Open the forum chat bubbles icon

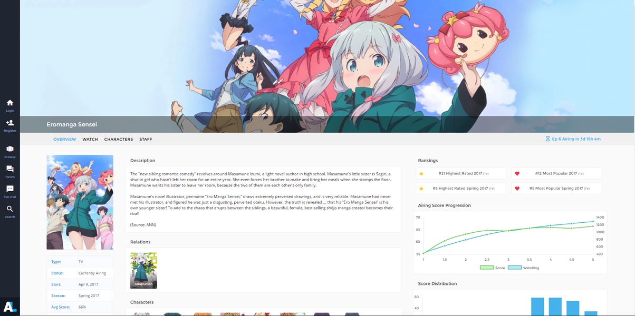click(x=10, y=169)
